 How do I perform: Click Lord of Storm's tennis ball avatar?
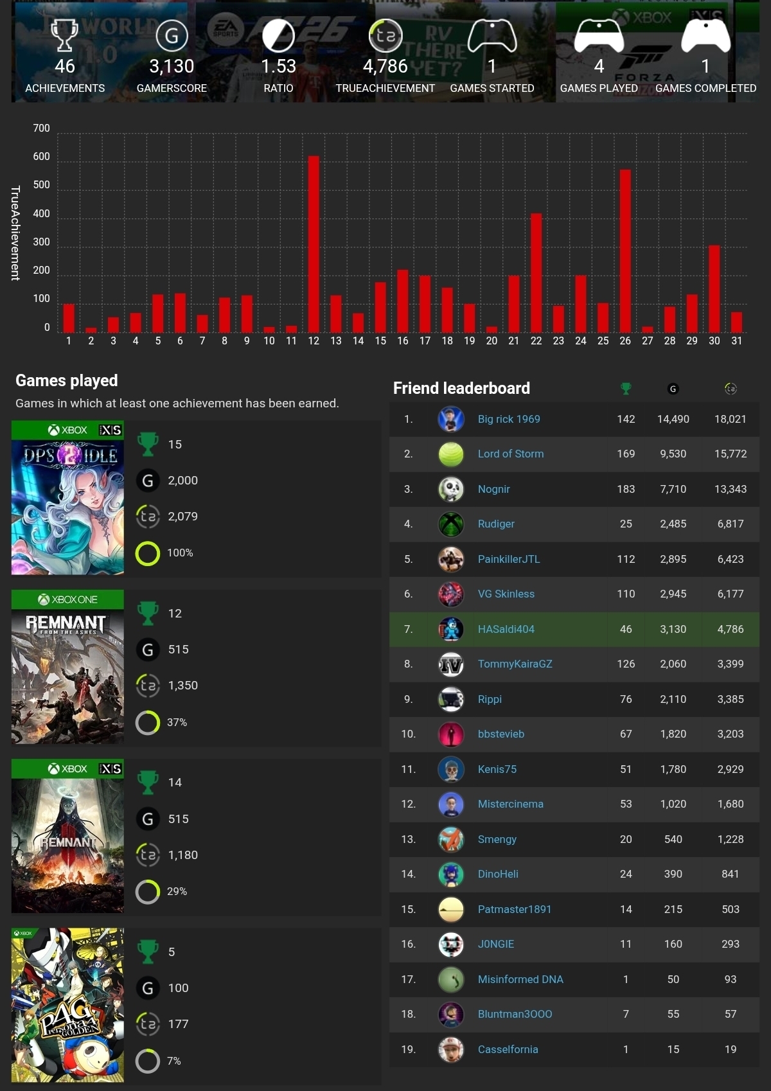[x=451, y=454]
